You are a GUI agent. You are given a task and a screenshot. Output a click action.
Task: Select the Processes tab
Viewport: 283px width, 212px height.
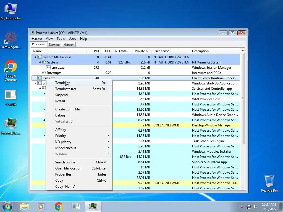coord(39,44)
